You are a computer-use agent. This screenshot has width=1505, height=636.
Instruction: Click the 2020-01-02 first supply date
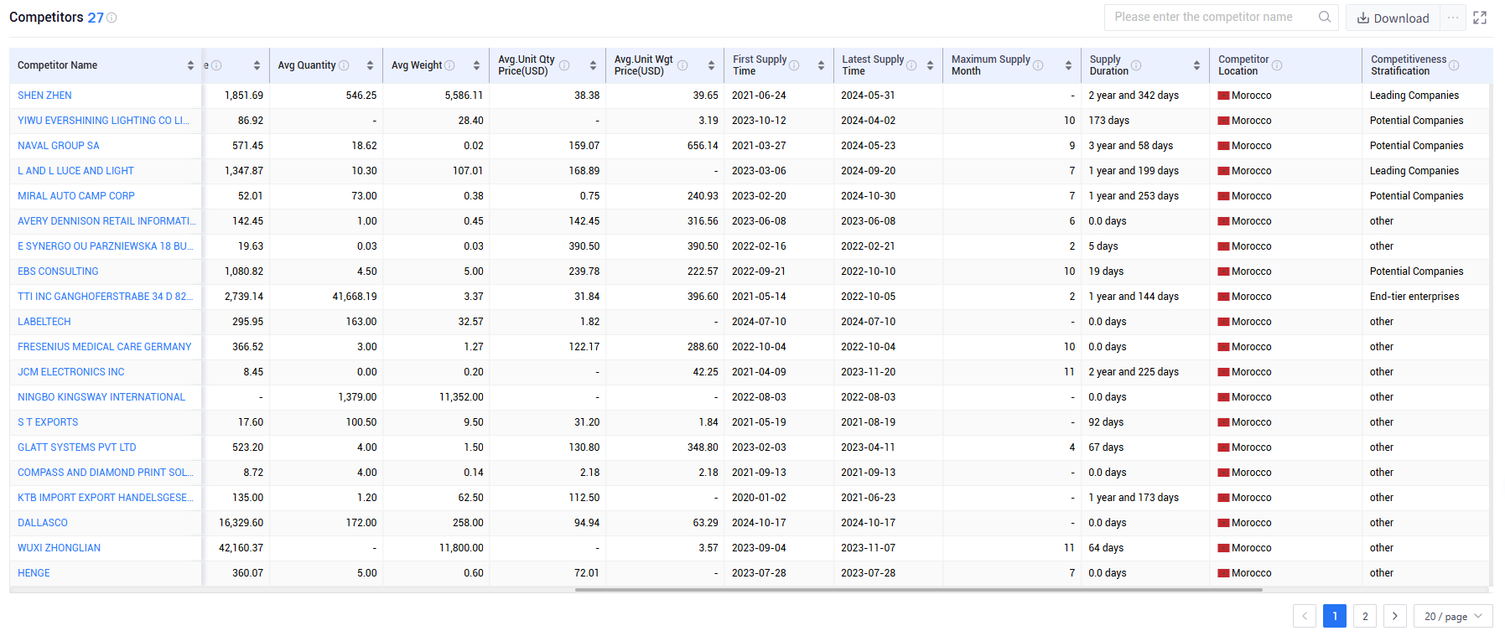tap(759, 498)
